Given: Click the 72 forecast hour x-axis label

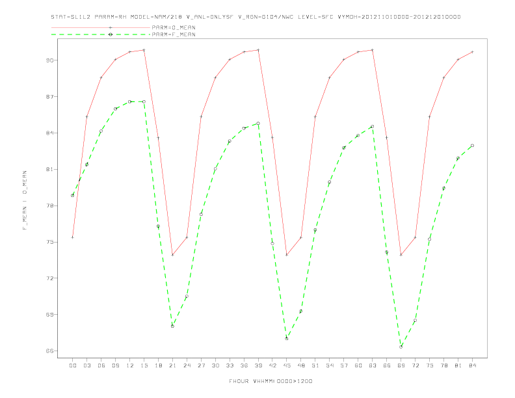Looking at the screenshot, I should 415,365.
